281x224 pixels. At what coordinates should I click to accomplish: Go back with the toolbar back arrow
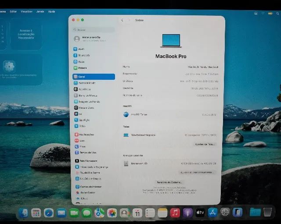click(122, 20)
